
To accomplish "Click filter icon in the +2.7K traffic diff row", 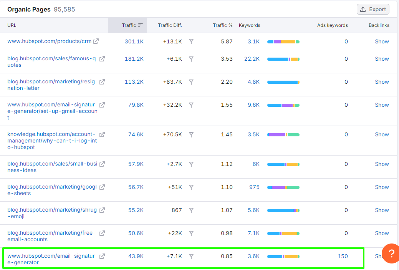I will (x=191, y=164).
